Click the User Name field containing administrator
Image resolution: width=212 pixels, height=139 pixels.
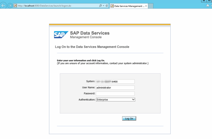point(115,88)
